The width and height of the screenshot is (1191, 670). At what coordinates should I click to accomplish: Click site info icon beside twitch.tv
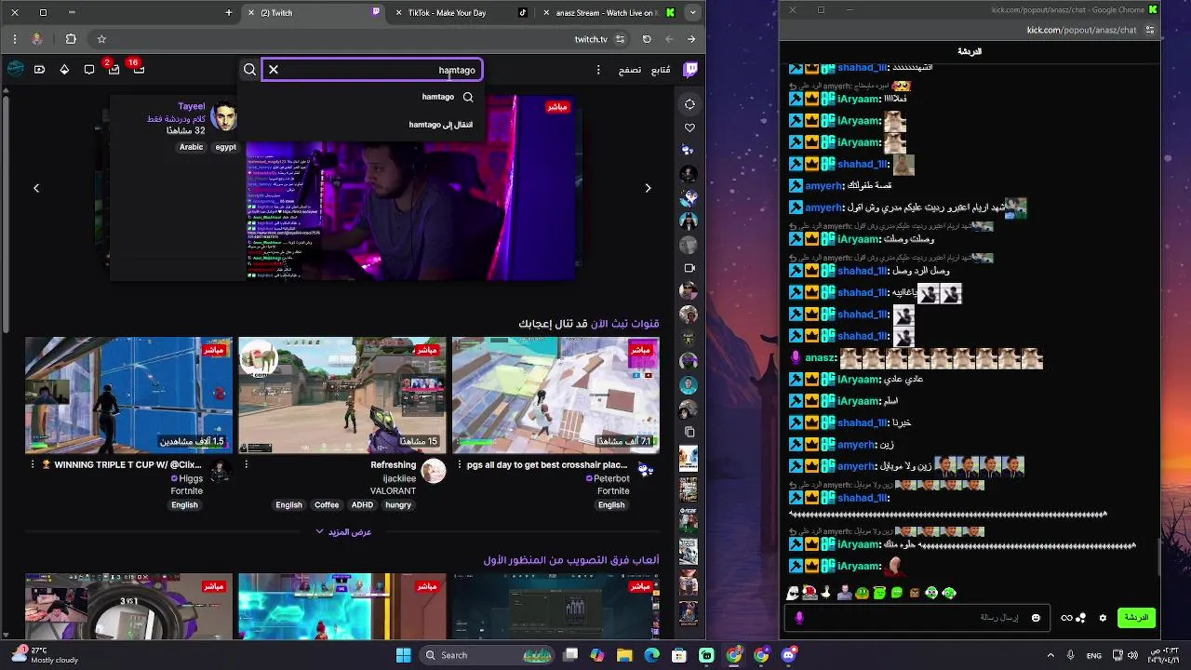[x=621, y=39]
